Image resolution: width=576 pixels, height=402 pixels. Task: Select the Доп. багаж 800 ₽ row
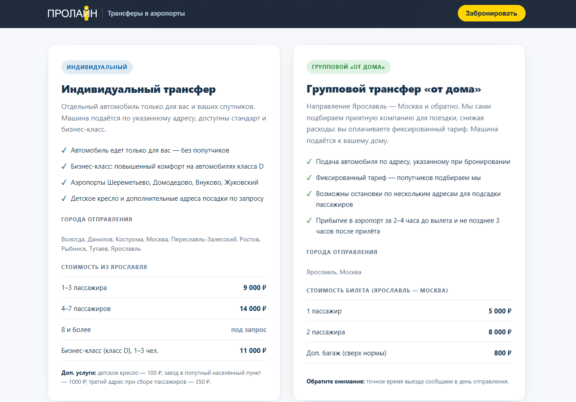[x=409, y=353]
